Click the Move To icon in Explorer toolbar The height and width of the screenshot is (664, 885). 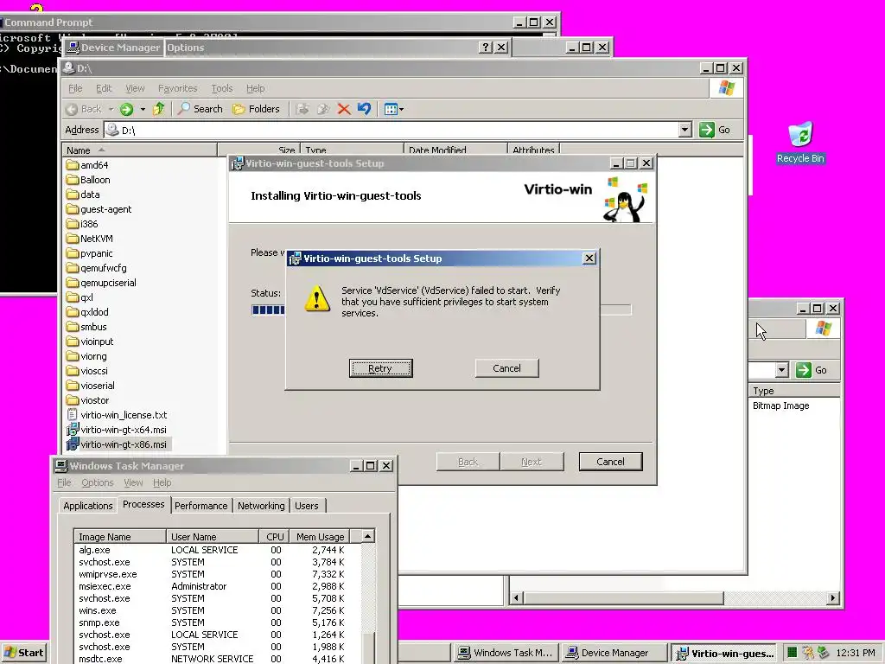[302, 109]
